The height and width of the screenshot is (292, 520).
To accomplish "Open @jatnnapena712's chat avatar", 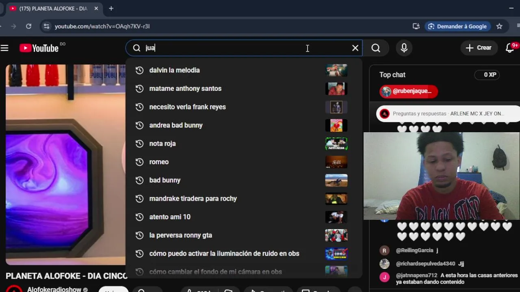I will [x=384, y=277].
